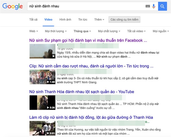Click the video thumbnail showing 5:26 duration
The width and height of the screenshot is (171, 137).
point(42,102)
